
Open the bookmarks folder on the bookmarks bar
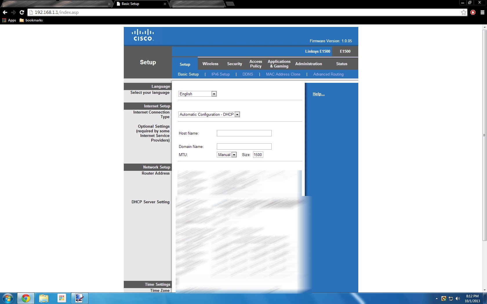point(31,20)
